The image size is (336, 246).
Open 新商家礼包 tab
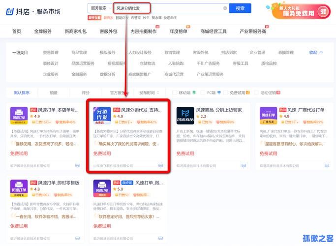point(76,31)
